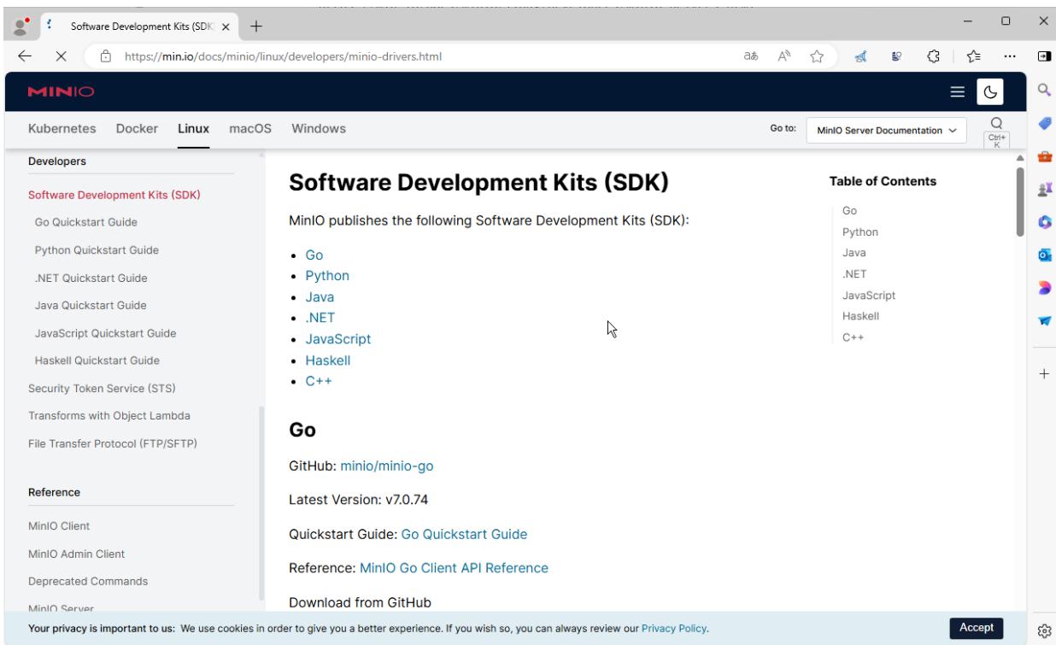Select .NET in Table of Contents
The image size is (1056, 645).
[x=855, y=274]
